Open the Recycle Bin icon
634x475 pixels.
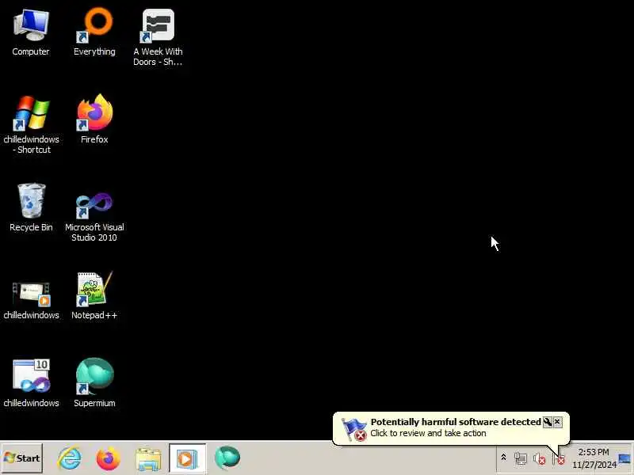click(31, 207)
